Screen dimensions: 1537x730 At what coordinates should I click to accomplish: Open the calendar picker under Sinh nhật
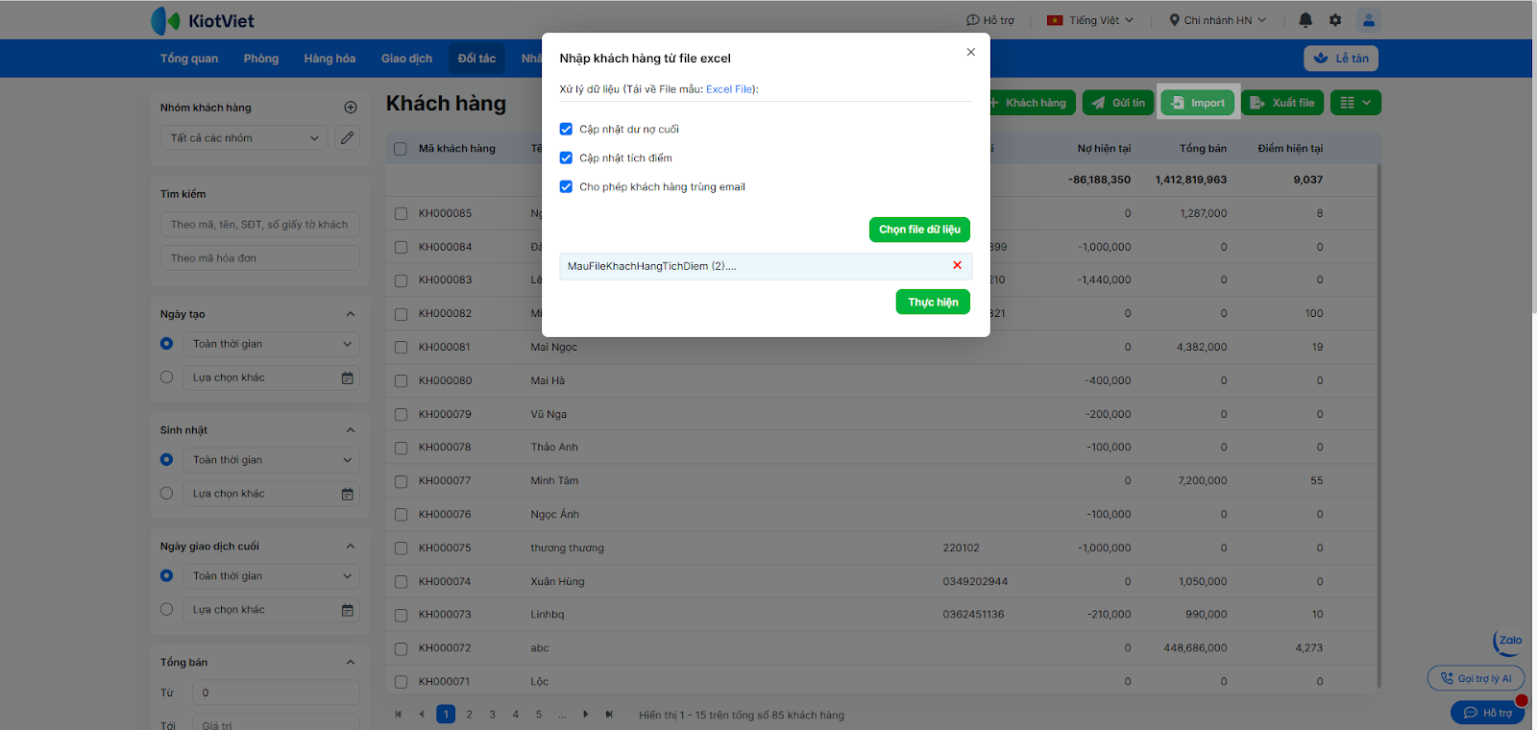click(348, 495)
